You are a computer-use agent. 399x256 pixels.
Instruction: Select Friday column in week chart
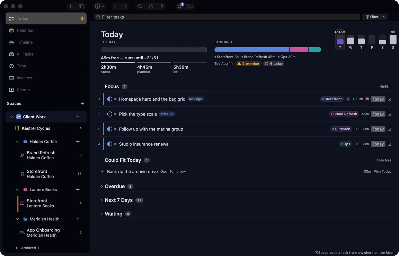click(x=372, y=42)
